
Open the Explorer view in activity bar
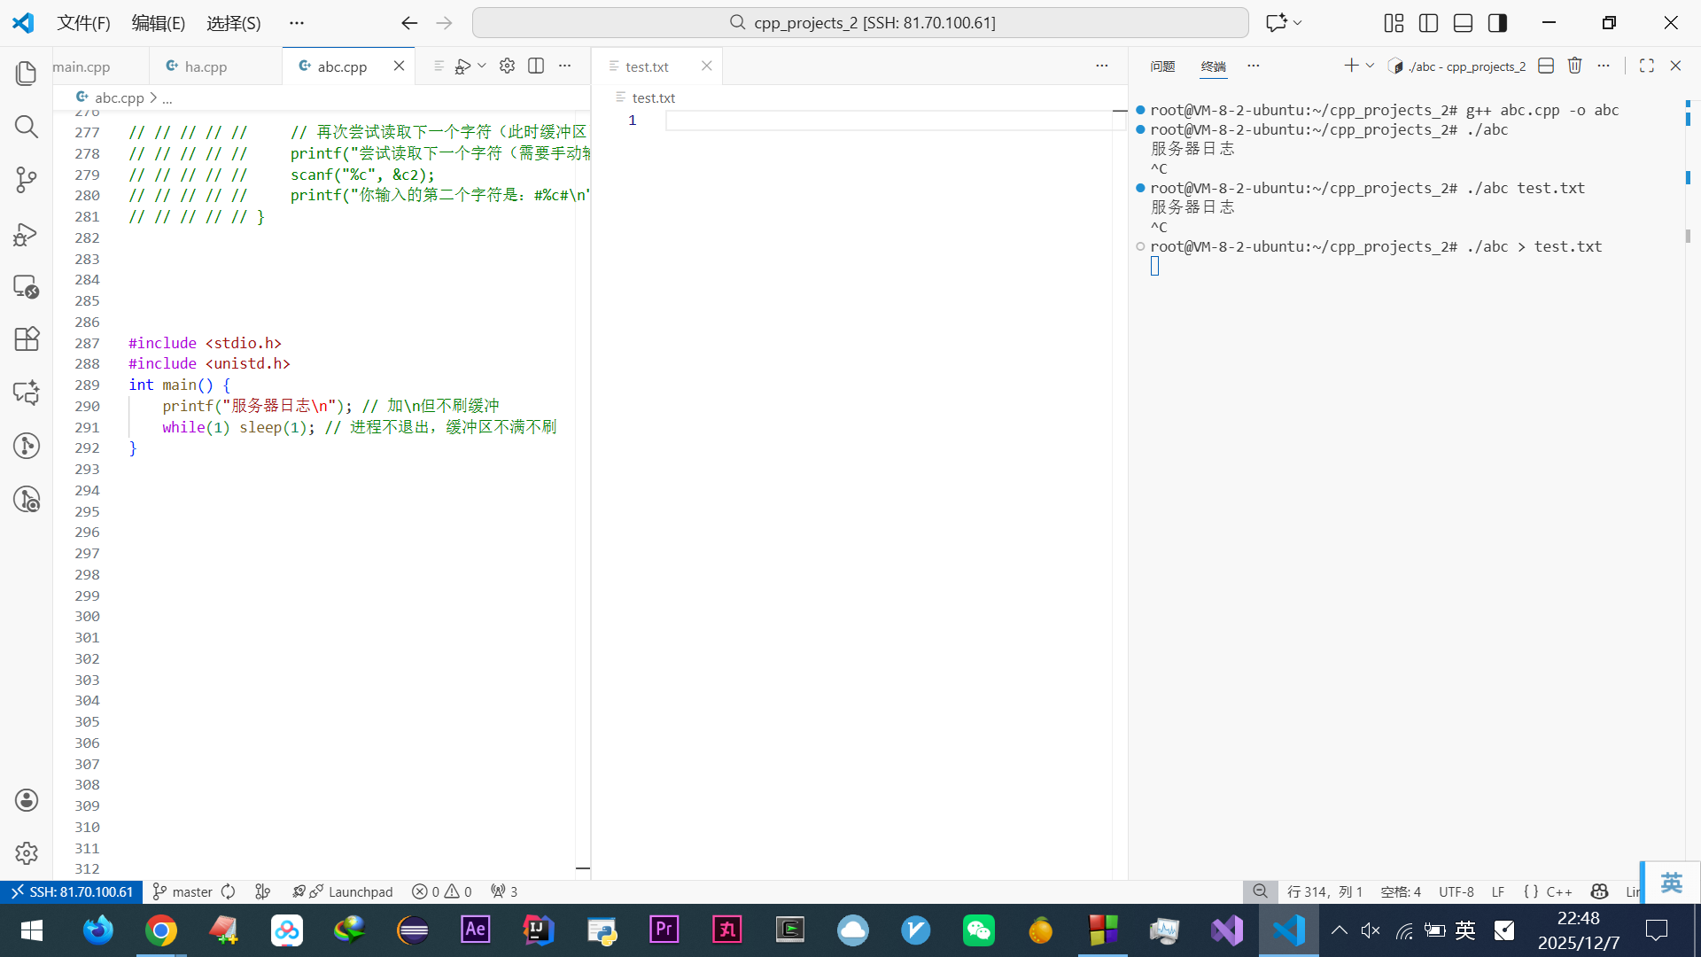coord(27,74)
